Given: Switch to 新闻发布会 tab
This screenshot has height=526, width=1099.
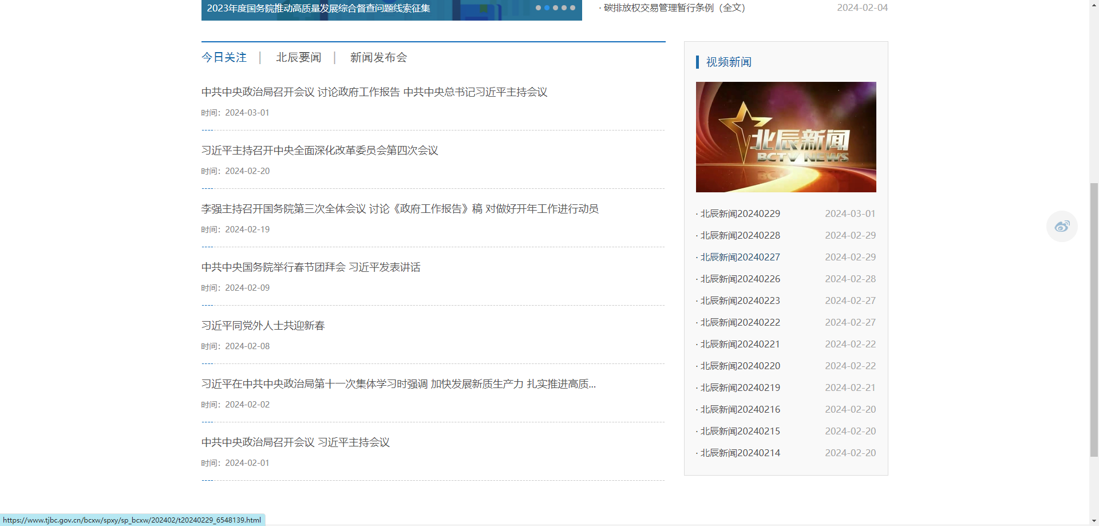Looking at the screenshot, I should click(378, 57).
